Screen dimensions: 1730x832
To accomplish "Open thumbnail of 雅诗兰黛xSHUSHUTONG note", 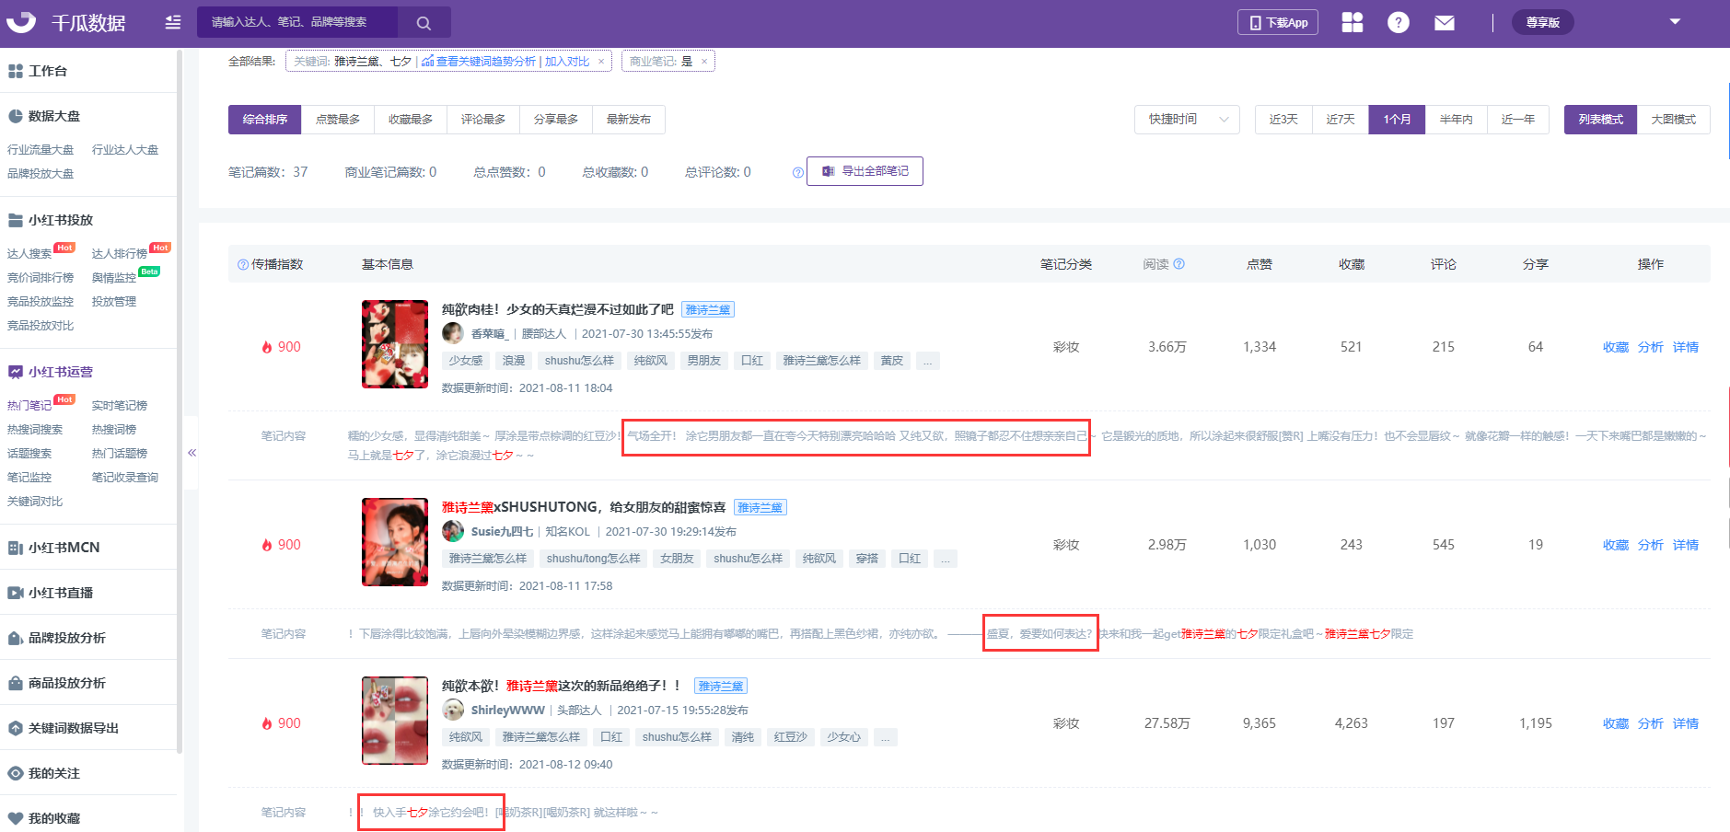I will [395, 542].
